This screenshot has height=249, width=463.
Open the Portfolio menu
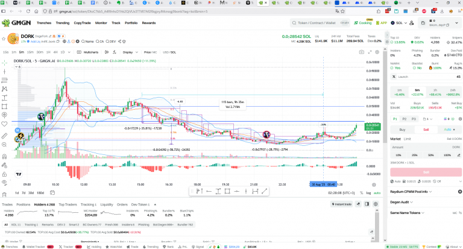point(131,23)
